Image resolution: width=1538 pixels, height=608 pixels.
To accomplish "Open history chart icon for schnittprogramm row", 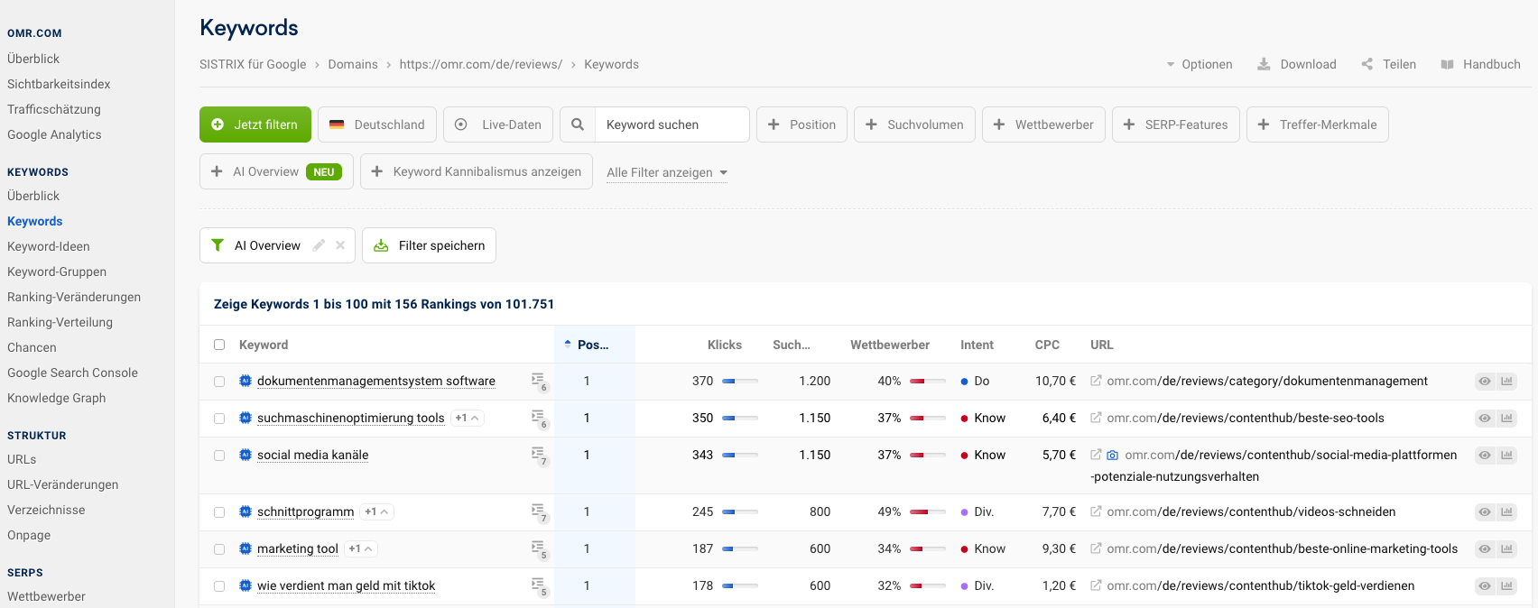I will coord(1506,512).
